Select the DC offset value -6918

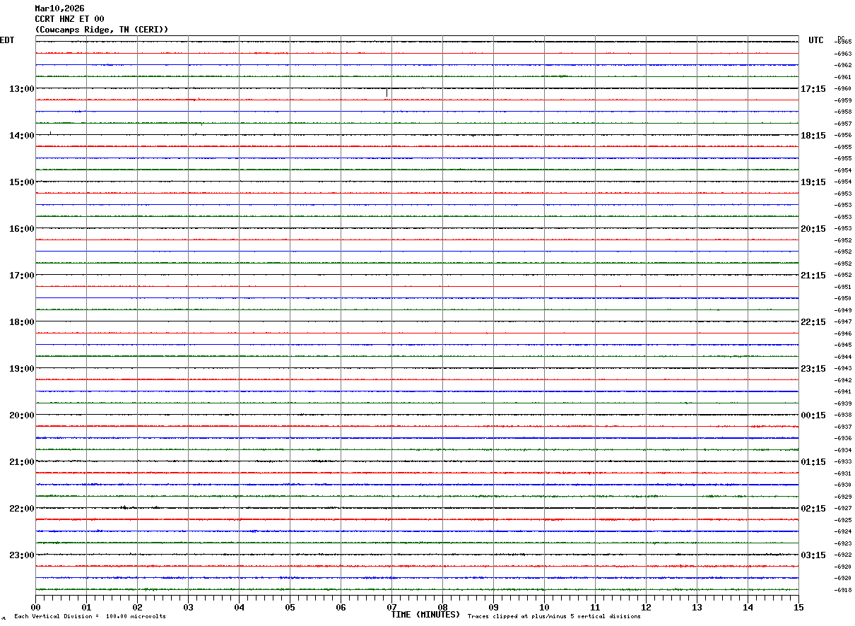[843, 590]
